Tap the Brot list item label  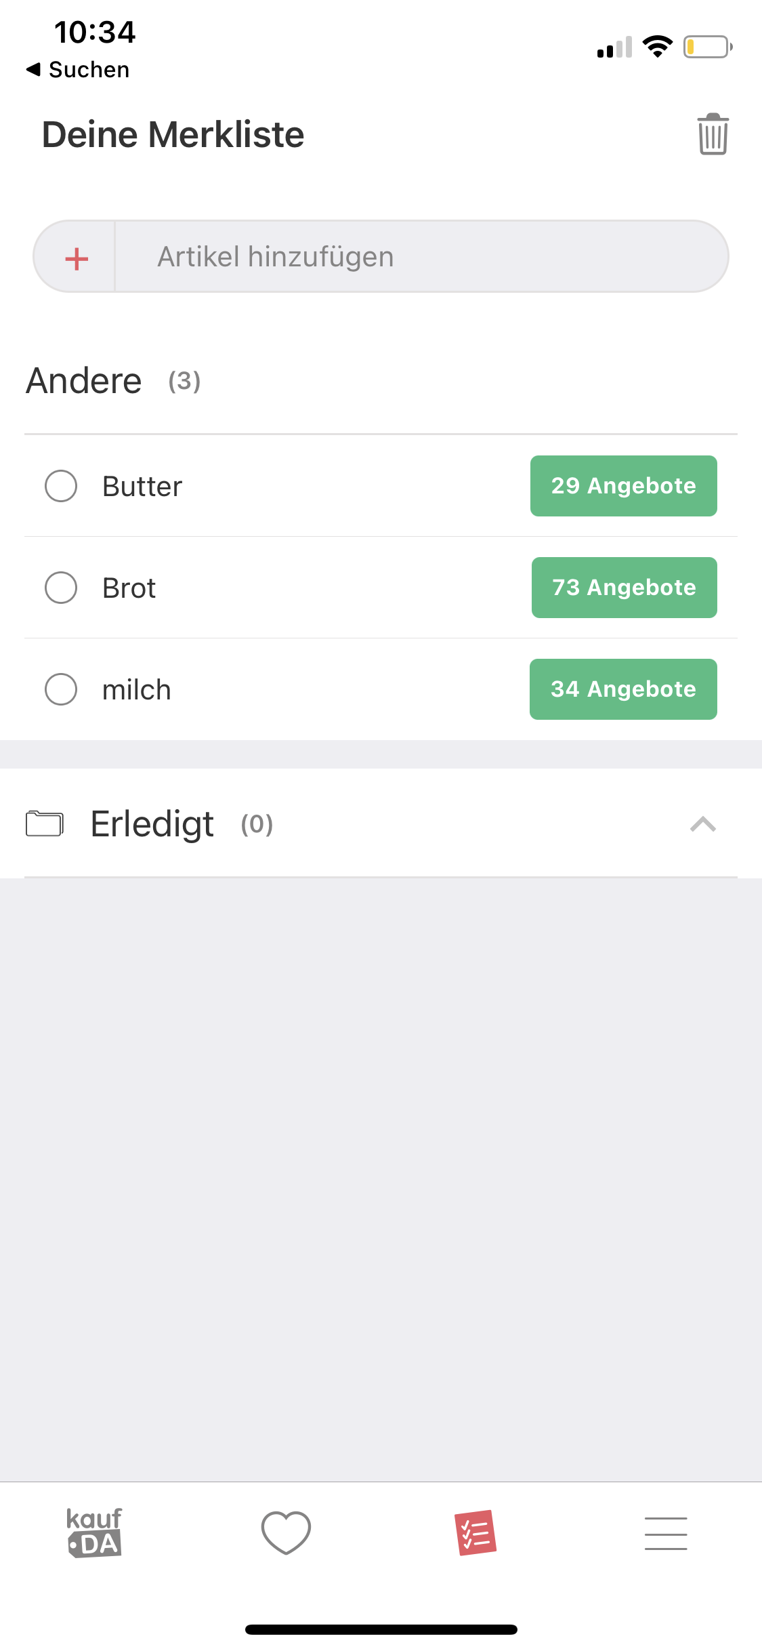pyautogui.click(x=129, y=588)
